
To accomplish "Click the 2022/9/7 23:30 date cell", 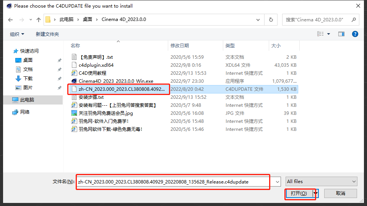I will tap(187, 81).
